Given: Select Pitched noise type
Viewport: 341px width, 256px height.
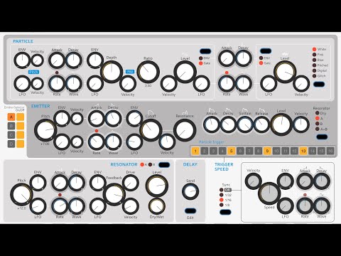Looking at the screenshot, I should [315, 65].
